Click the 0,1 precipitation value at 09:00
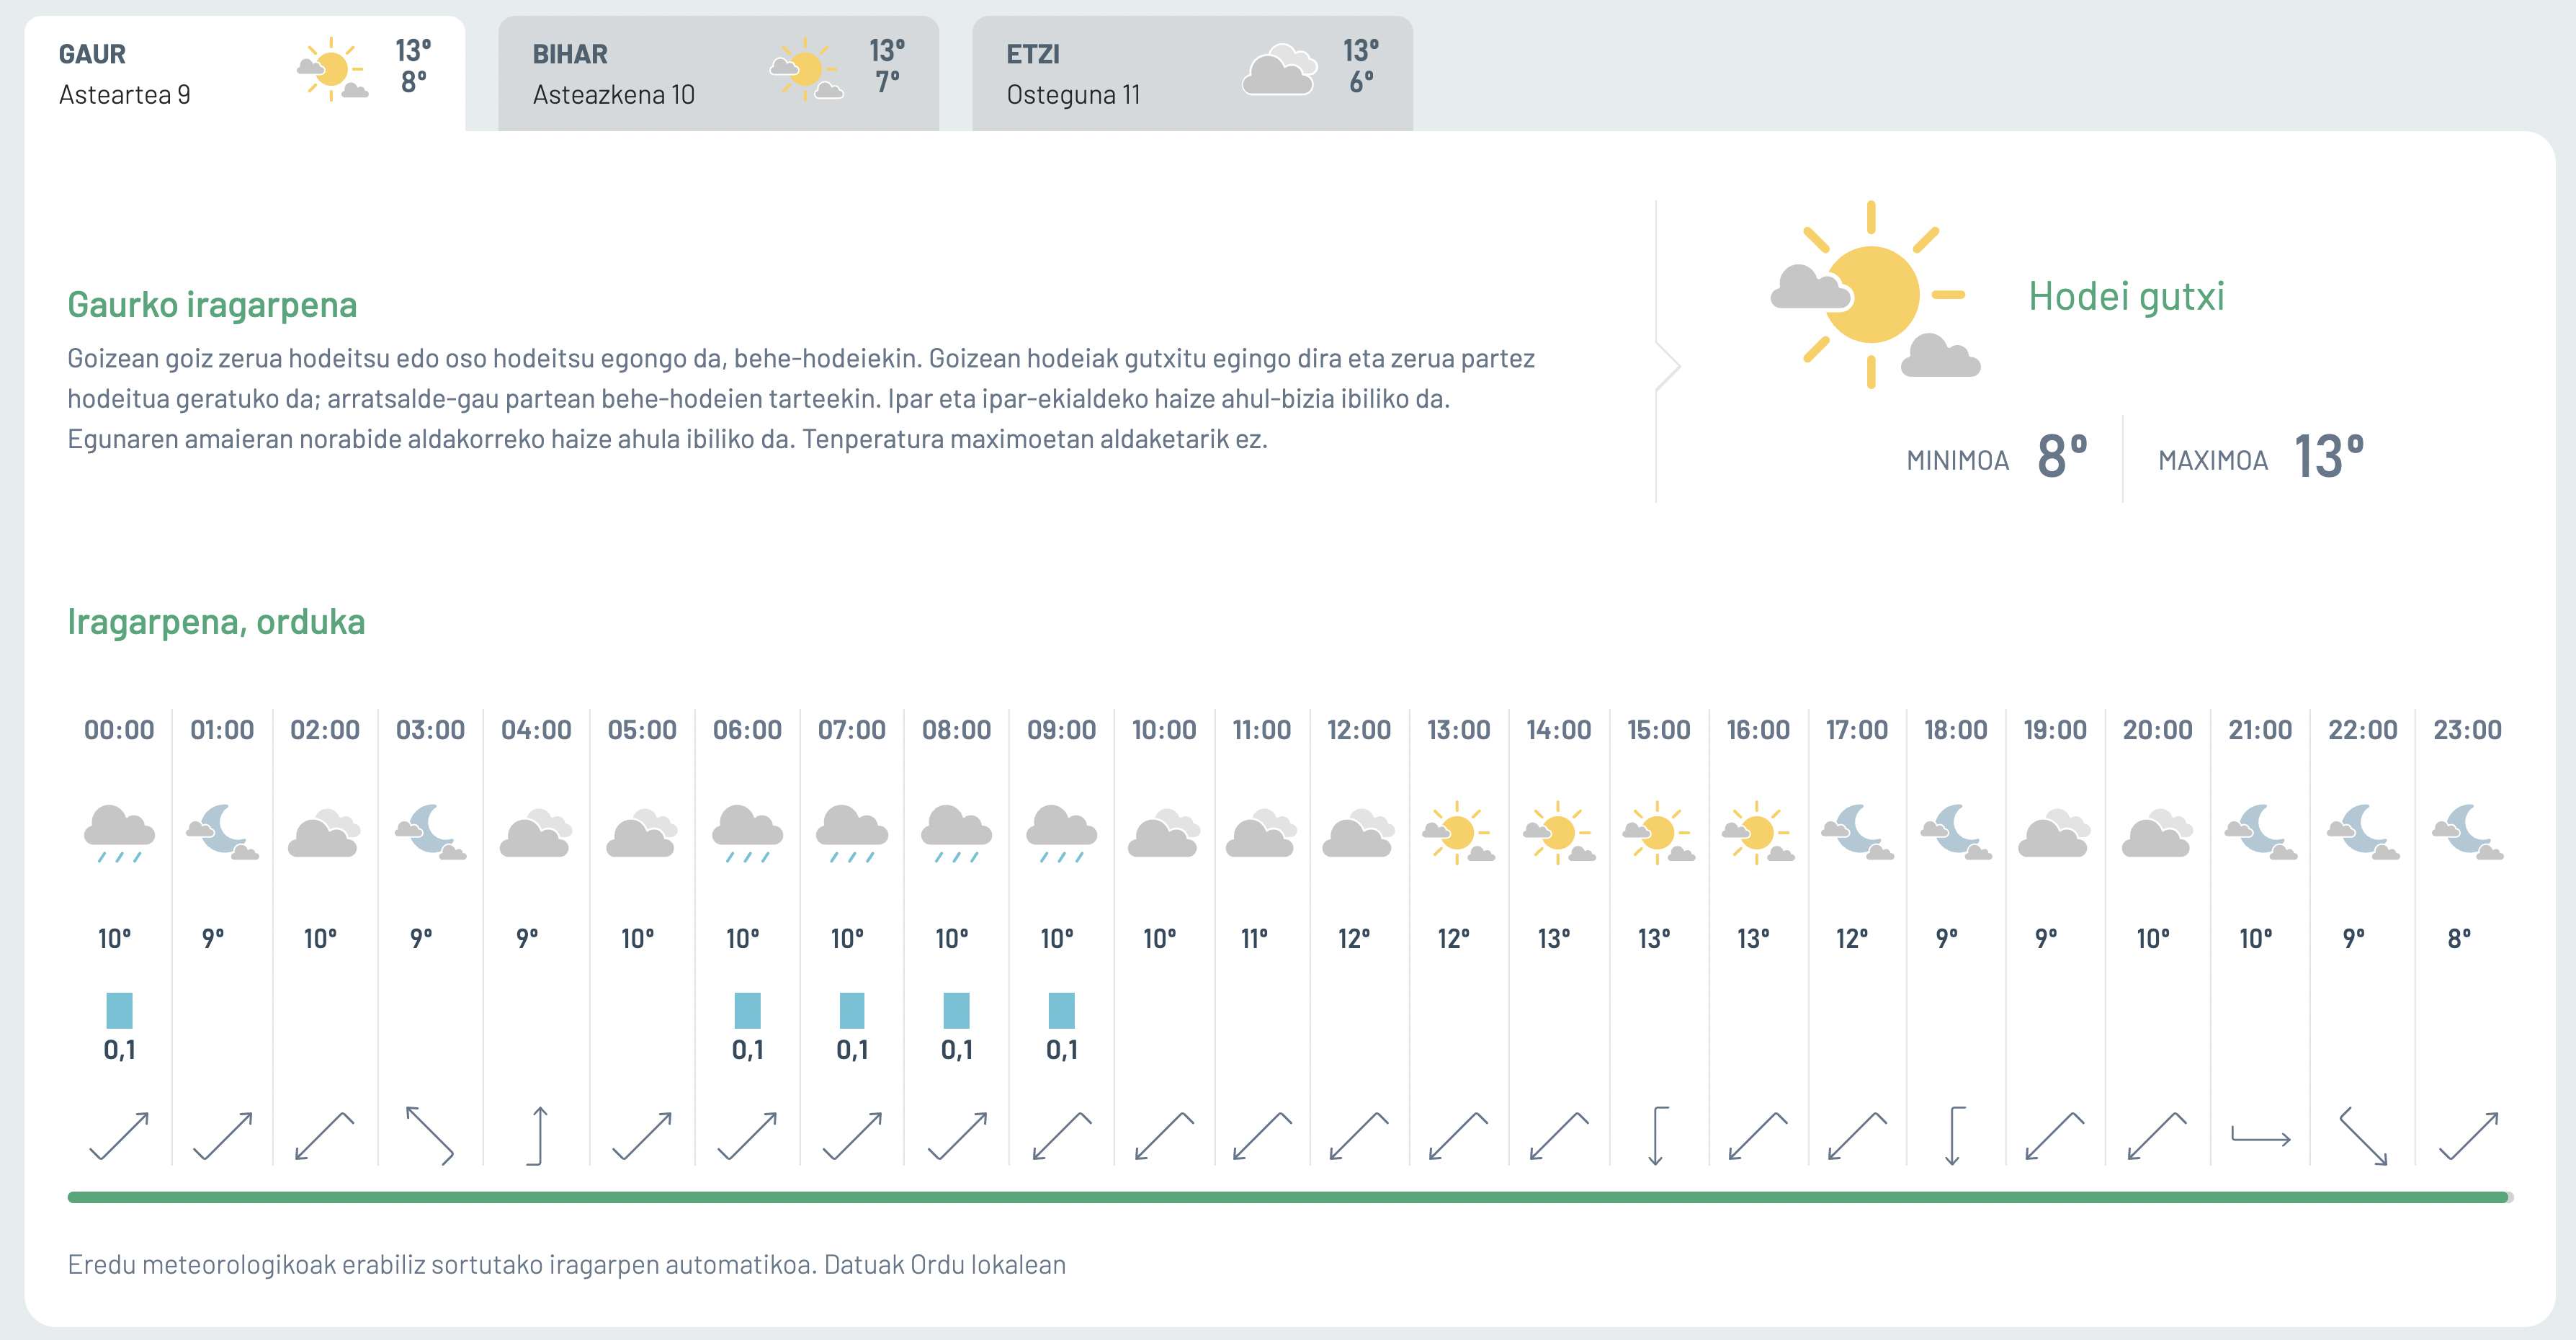The height and width of the screenshot is (1340, 2576). click(1061, 1050)
